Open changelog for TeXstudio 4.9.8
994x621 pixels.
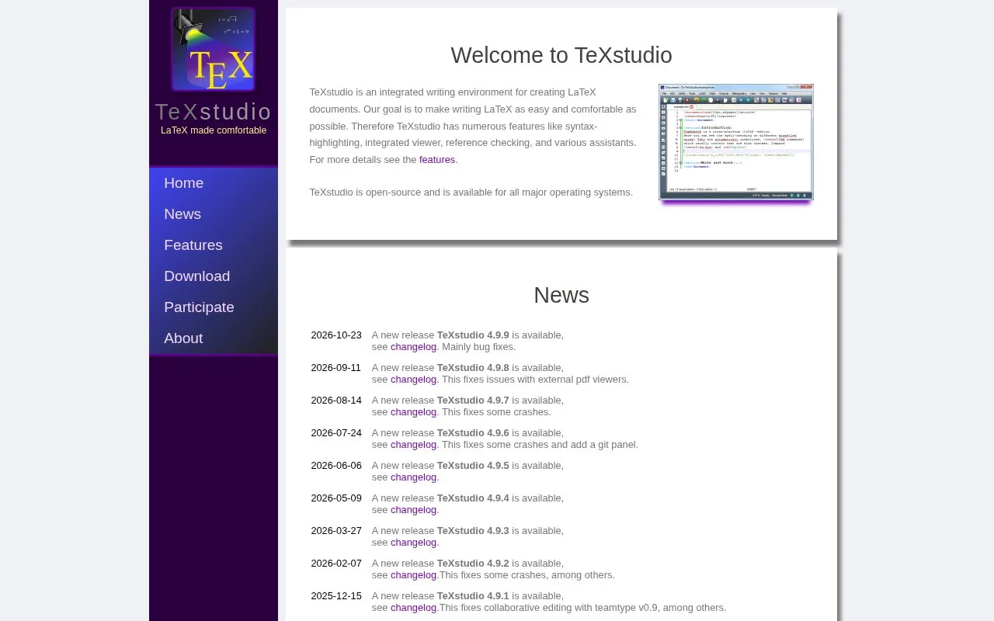(413, 380)
